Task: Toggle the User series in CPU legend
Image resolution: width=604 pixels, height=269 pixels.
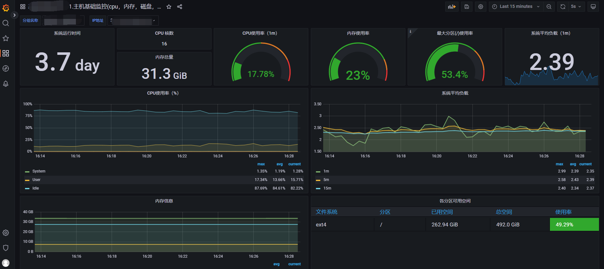Action: tap(36, 180)
